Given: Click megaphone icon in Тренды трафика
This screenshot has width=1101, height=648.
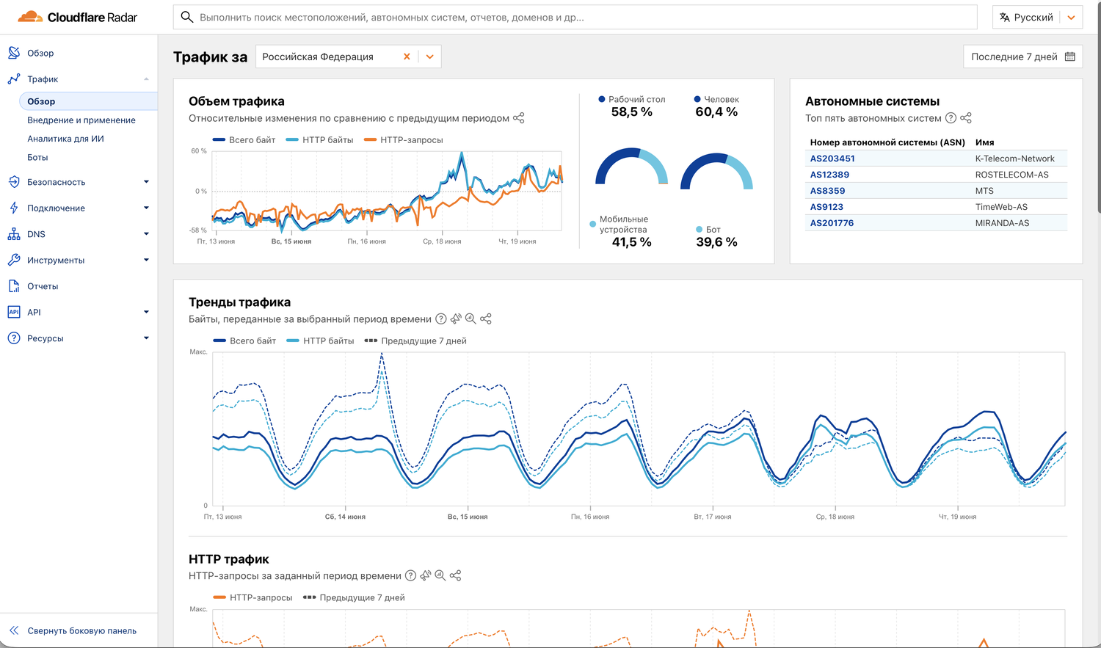Looking at the screenshot, I should (x=456, y=319).
